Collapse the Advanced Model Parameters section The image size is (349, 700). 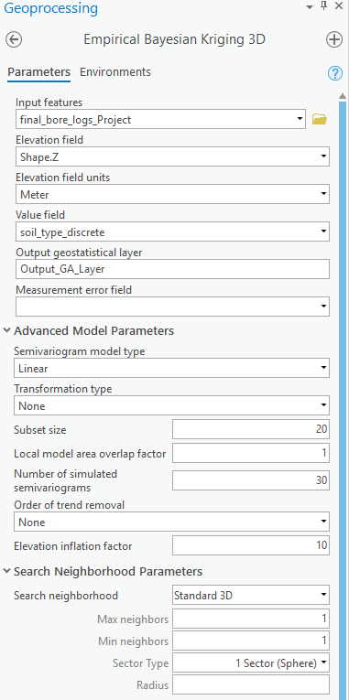point(7,331)
